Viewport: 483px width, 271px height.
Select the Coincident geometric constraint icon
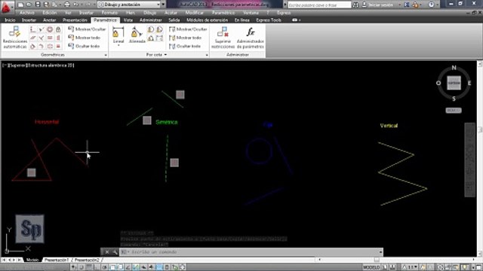click(33, 29)
